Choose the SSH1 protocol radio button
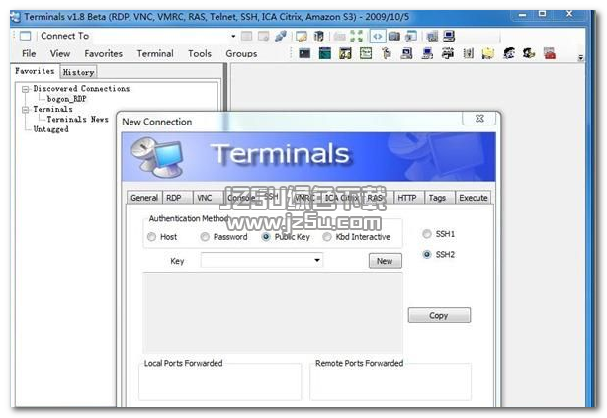607x418 pixels. [x=427, y=234]
